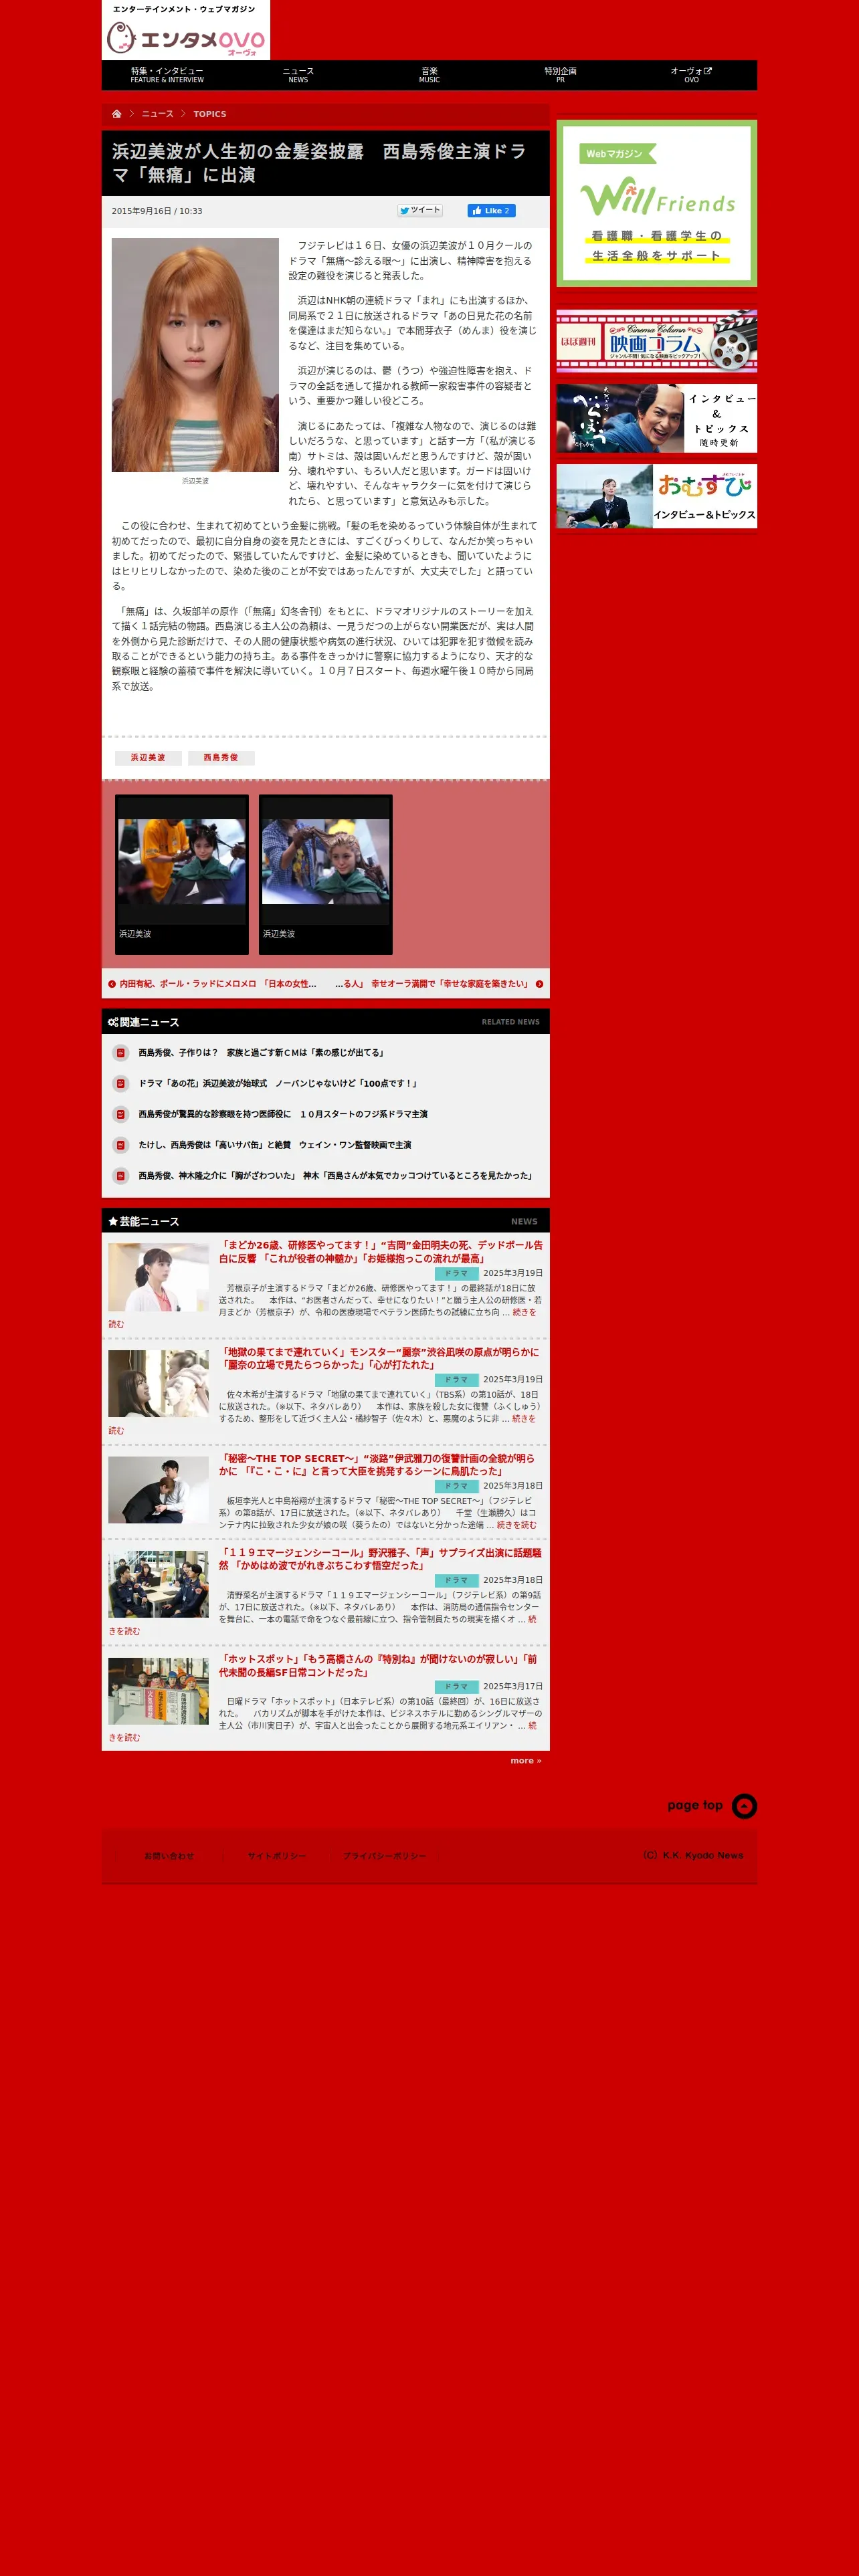Open thumbnail for ホットスポット article

(x=158, y=1691)
